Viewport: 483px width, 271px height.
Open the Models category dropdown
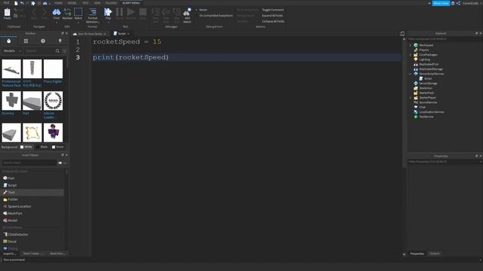[12, 50]
